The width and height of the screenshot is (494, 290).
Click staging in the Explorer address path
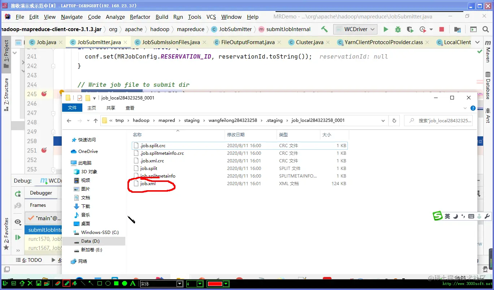tap(192, 120)
